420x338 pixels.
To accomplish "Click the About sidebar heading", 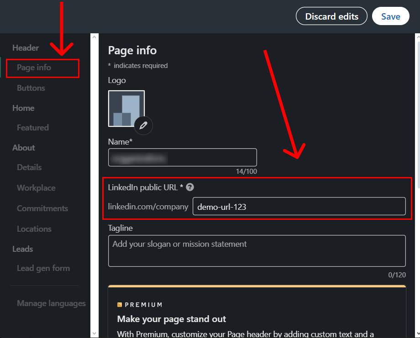I will 24,148.
